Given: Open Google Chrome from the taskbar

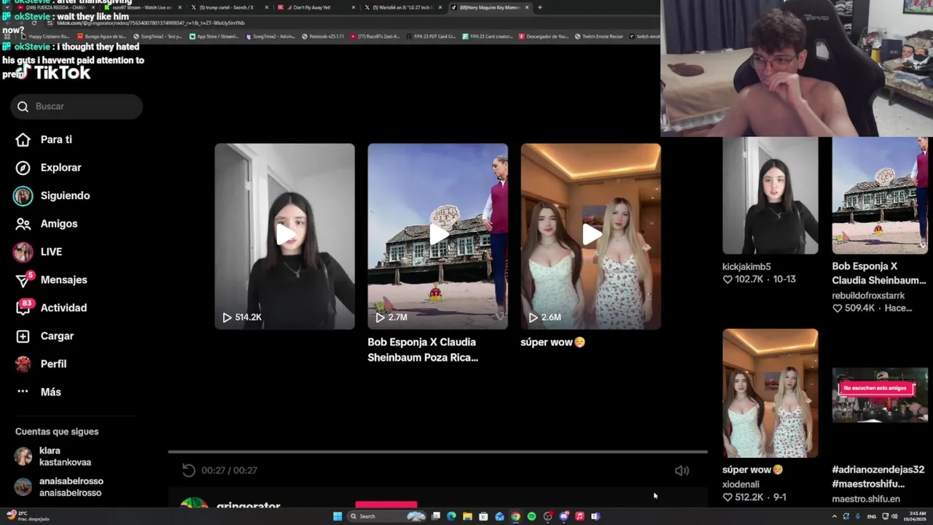Looking at the screenshot, I should pyautogui.click(x=515, y=516).
